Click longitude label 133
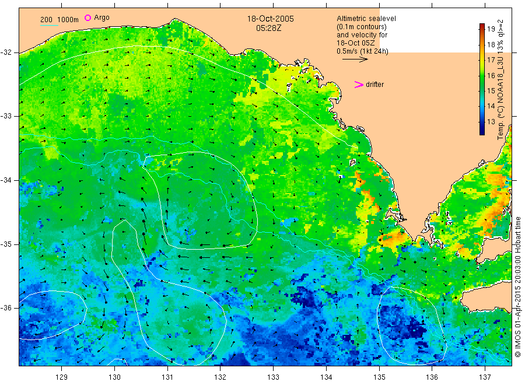 [x=273, y=377]
